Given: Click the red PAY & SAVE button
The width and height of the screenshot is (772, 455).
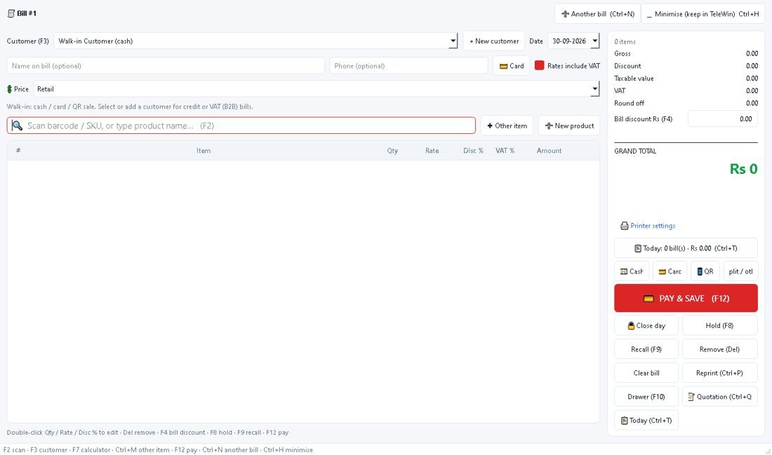Looking at the screenshot, I should 686,298.
